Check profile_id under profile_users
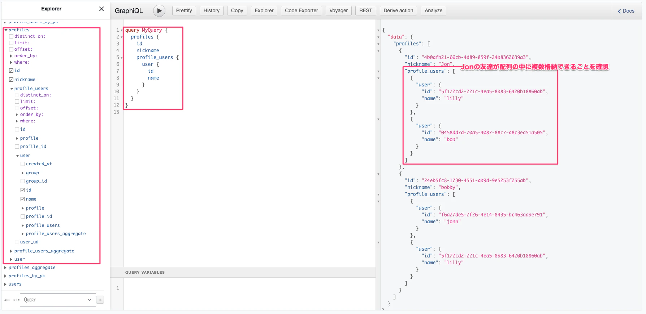The height and width of the screenshot is (314, 646). [17, 147]
